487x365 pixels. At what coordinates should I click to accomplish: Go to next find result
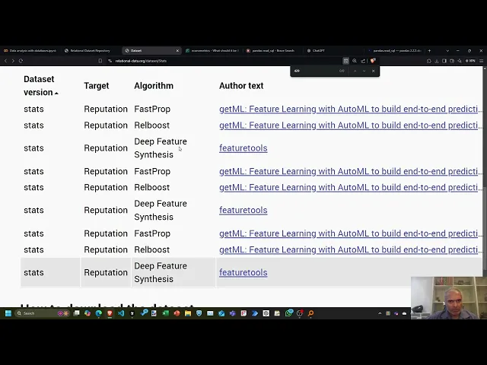click(x=364, y=71)
